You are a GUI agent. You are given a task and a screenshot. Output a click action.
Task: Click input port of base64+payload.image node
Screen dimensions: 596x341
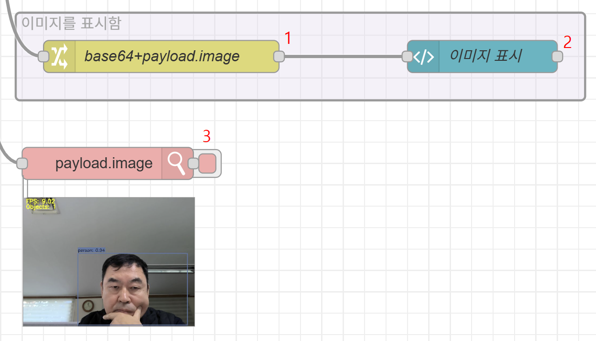[43, 56]
